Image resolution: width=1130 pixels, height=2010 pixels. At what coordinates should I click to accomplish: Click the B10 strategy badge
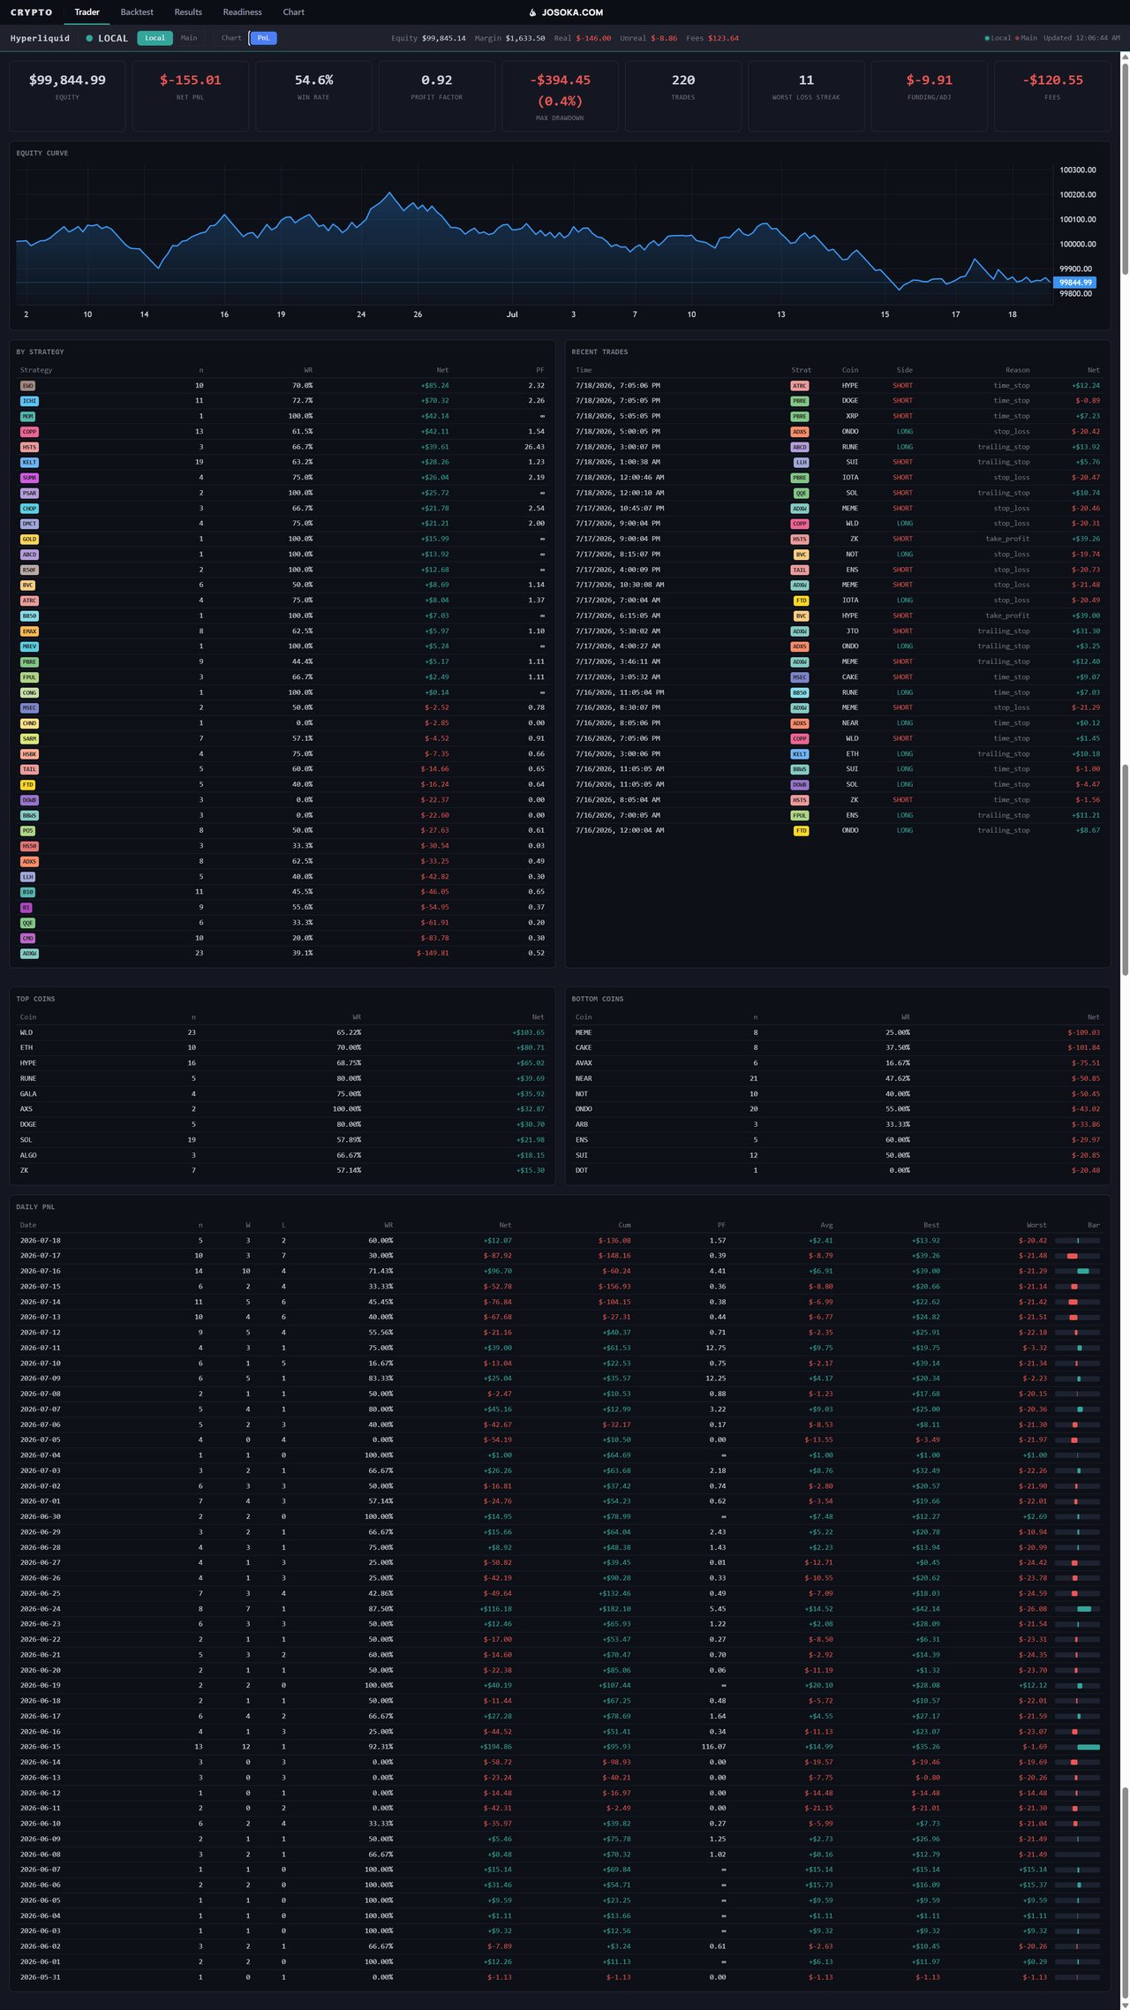[27, 892]
